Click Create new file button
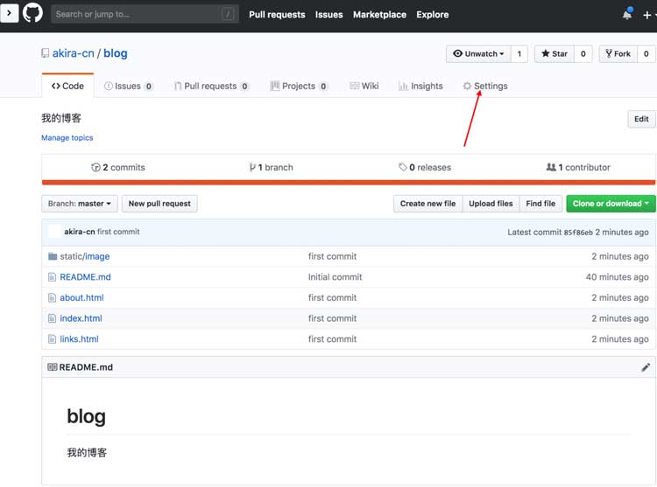Viewport: 657px width, 487px height. 427,204
